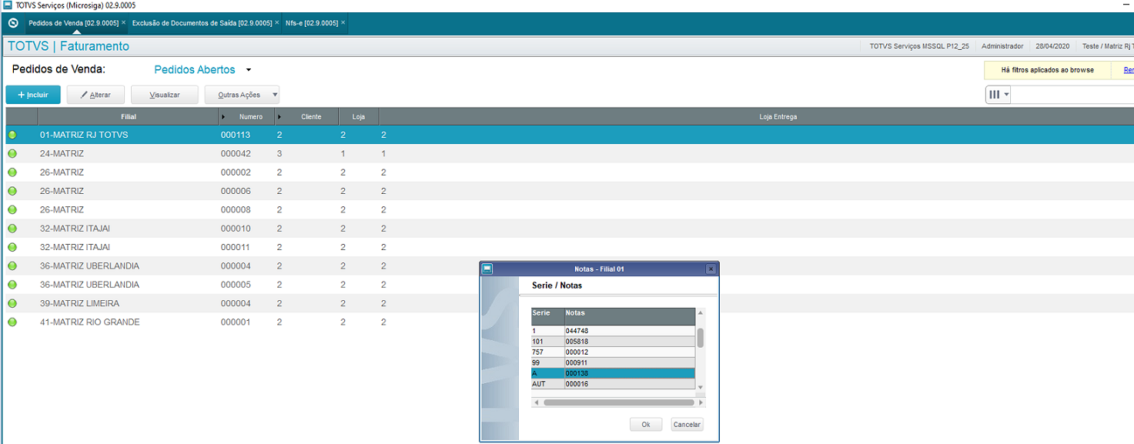Select serie 757 nota 000012
1134x444 pixels.
[x=613, y=352]
